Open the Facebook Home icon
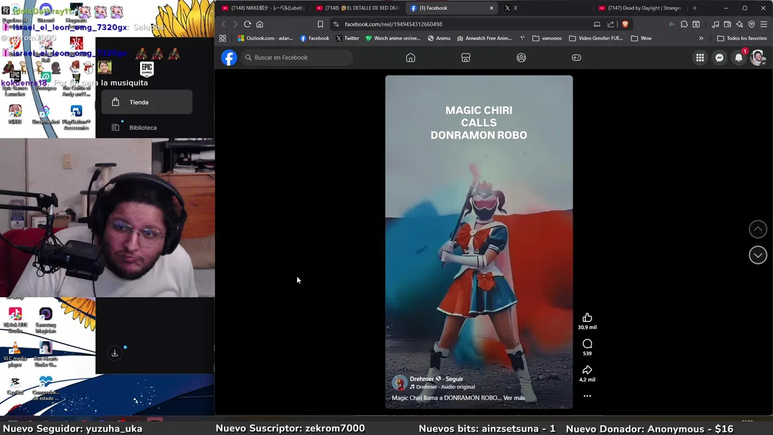The height and width of the screenshot is (435, 773). [x=411, y=57]
